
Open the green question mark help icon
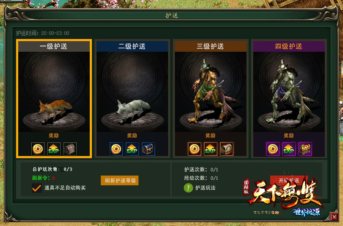[x=188, y=188]
